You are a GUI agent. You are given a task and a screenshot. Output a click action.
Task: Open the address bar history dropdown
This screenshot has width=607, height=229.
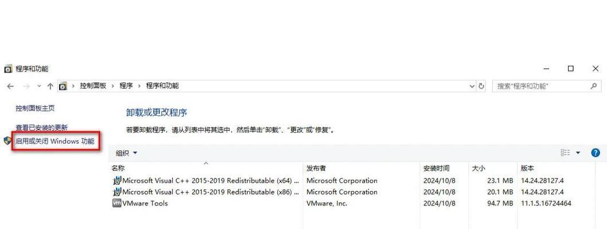[x=472, y=86]
